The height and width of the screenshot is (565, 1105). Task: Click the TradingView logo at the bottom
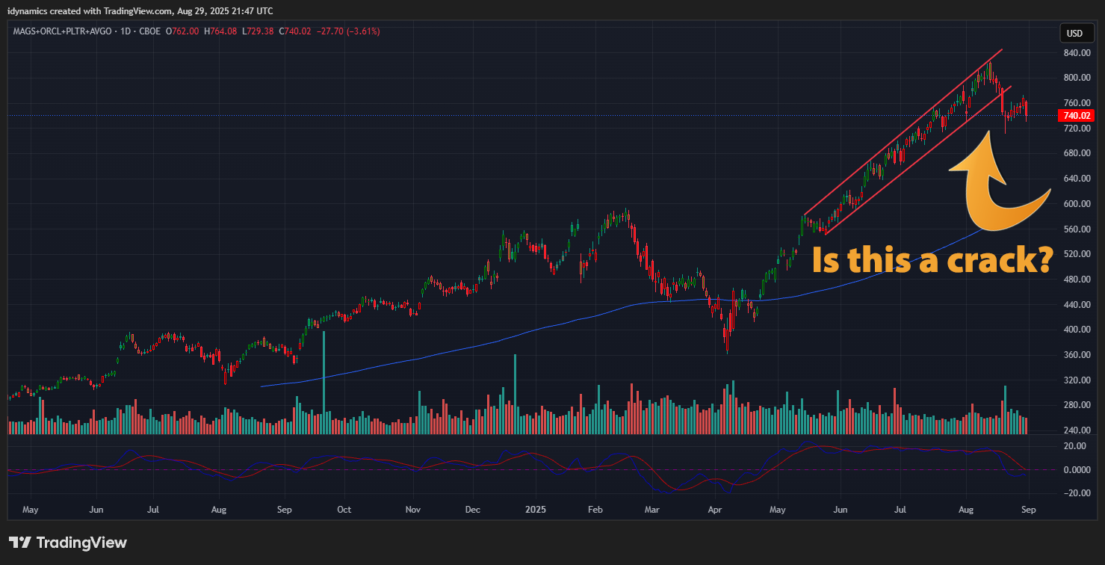[68, 543]
